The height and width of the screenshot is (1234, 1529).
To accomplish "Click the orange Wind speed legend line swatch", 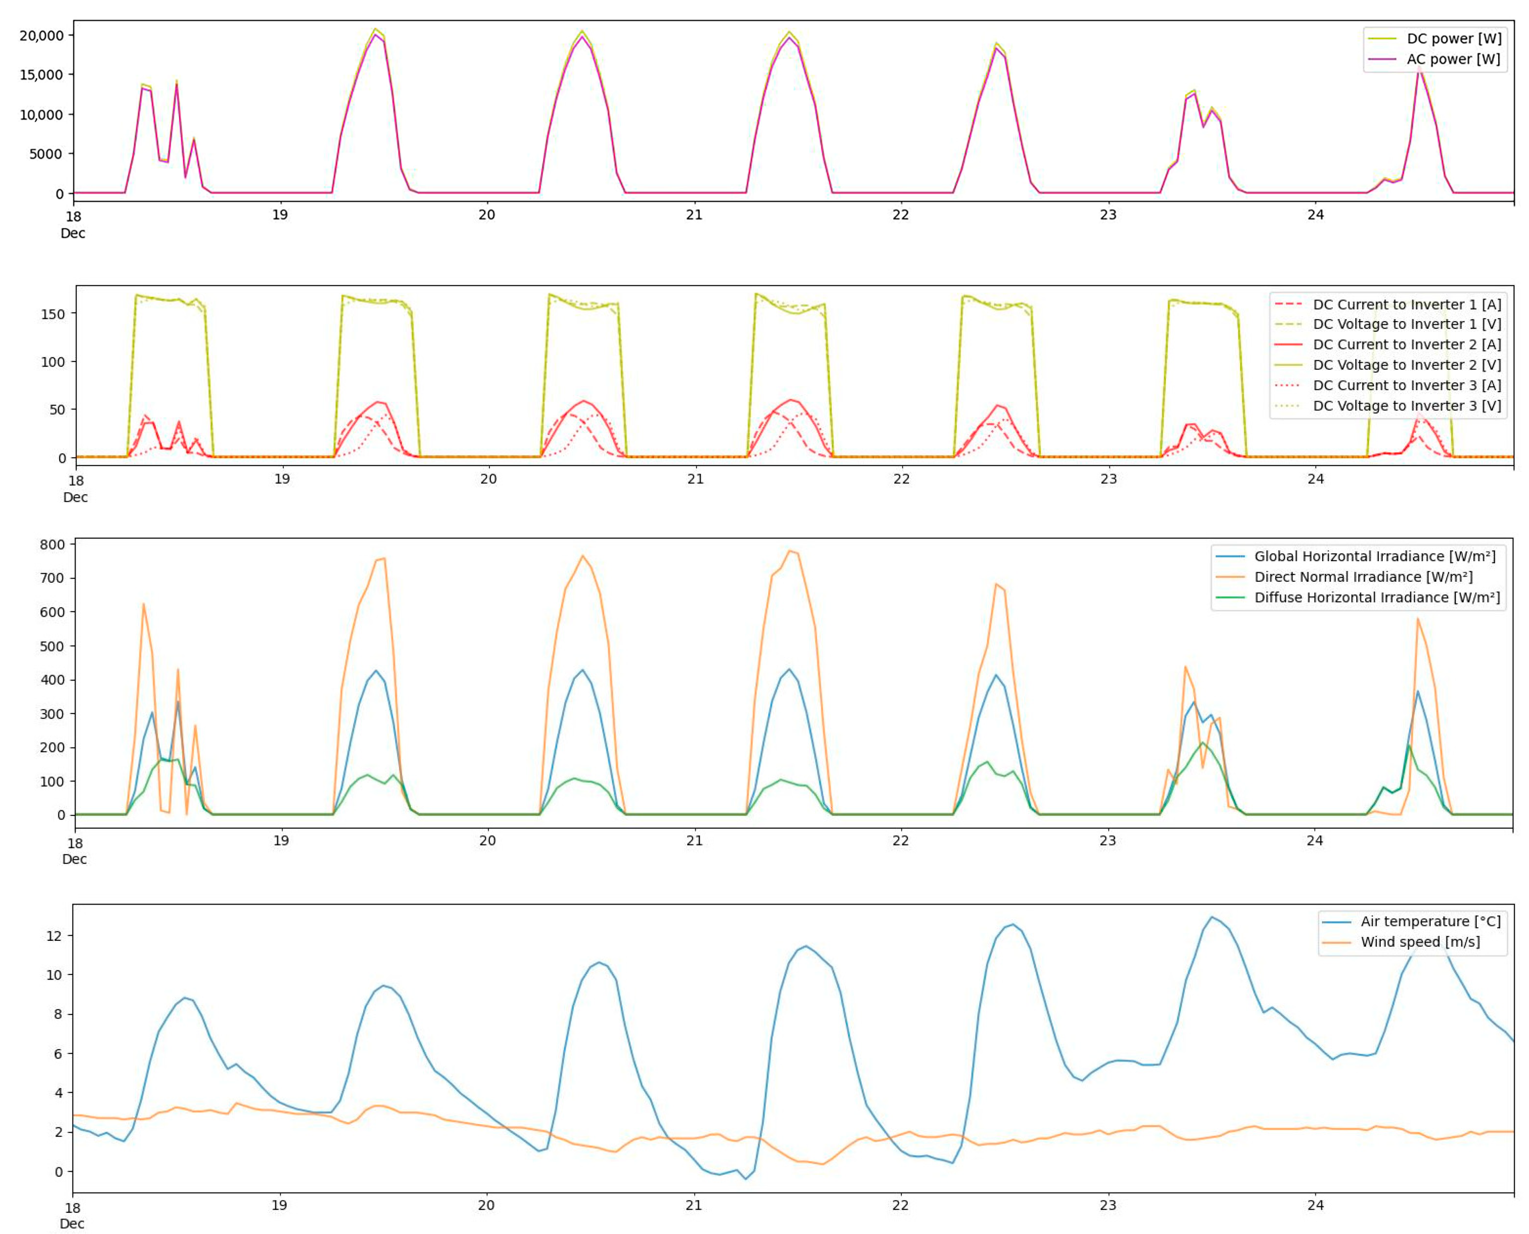I will 1336,943.
